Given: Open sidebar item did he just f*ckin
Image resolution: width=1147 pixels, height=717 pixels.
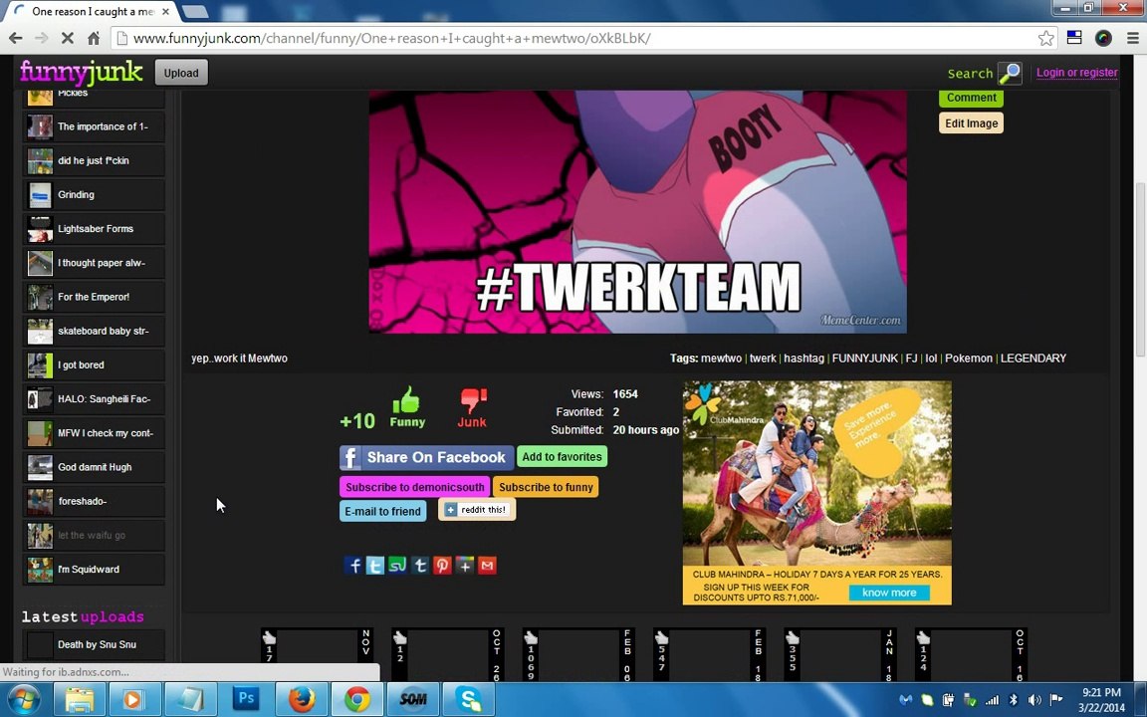Looking at the screenshot, I should (94, 161).
